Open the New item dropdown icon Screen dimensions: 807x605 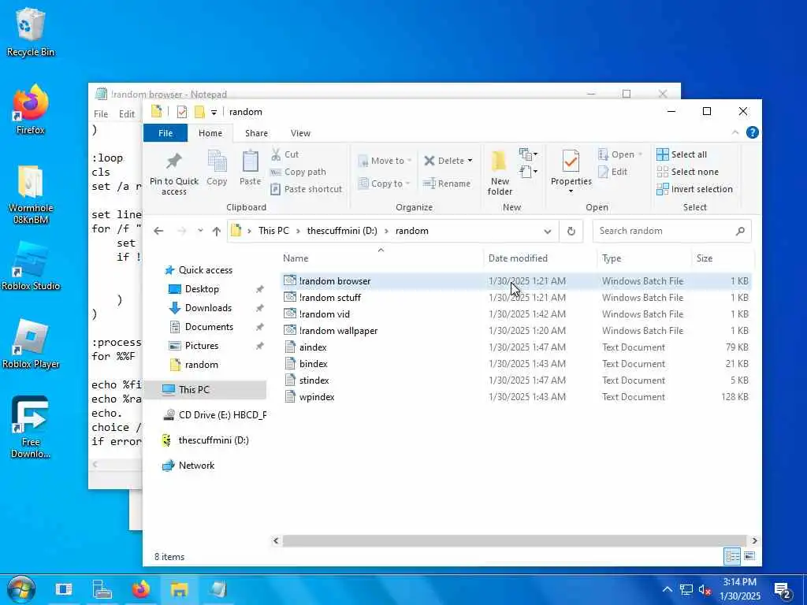pos(528,154)
